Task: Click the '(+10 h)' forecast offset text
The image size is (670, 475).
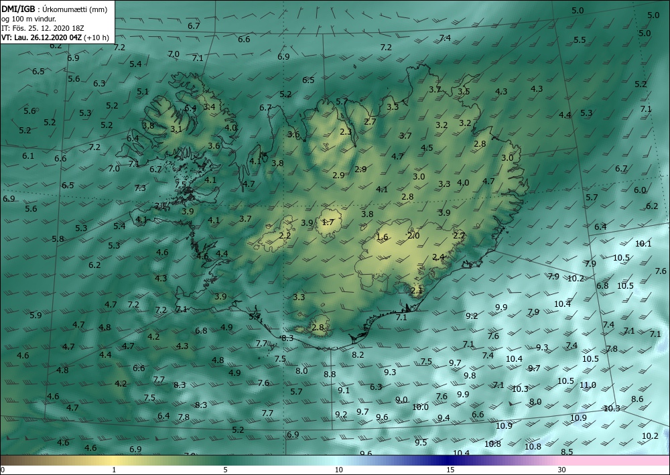Action: pyautogui.click(x=96, y=38)
